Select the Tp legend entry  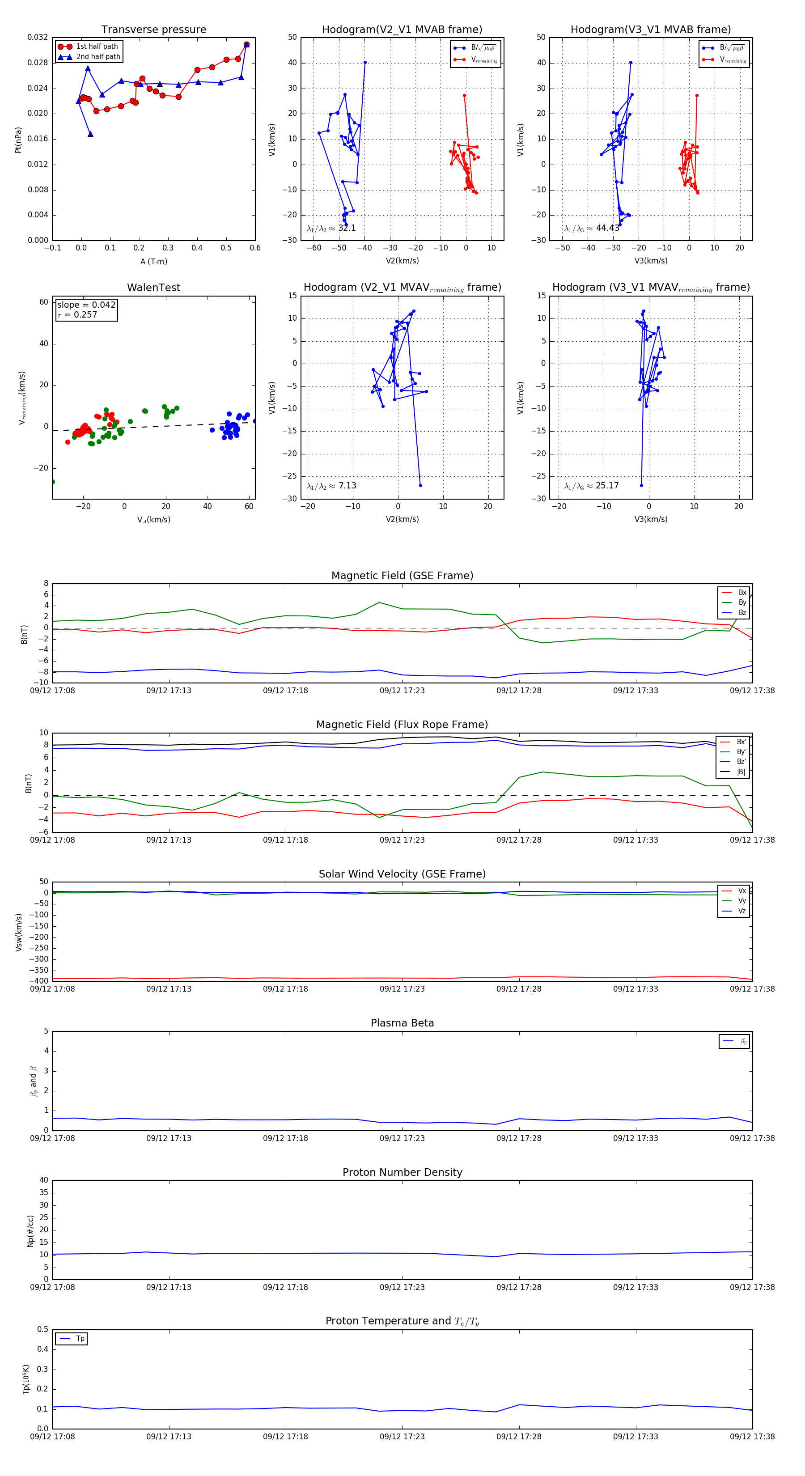[x=72, y=1339]
